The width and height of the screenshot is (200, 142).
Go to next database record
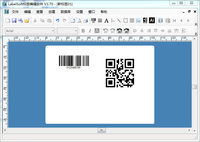point(188,20)
